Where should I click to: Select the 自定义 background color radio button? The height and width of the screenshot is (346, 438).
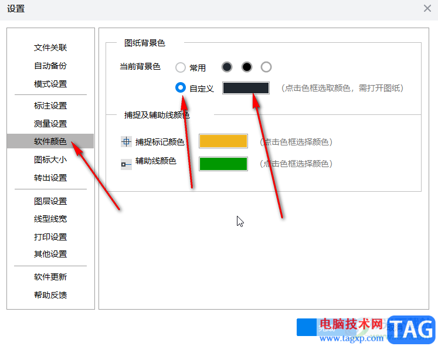click(181, 87)
